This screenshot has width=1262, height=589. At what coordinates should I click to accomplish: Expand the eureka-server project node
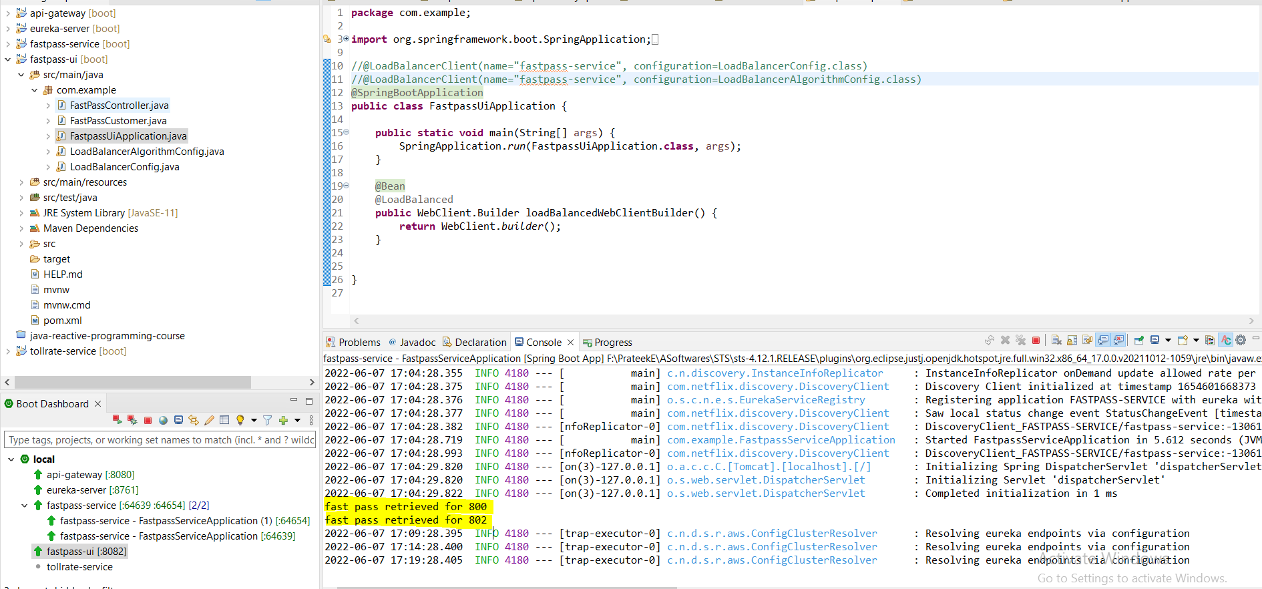click(x=7, y=29)
